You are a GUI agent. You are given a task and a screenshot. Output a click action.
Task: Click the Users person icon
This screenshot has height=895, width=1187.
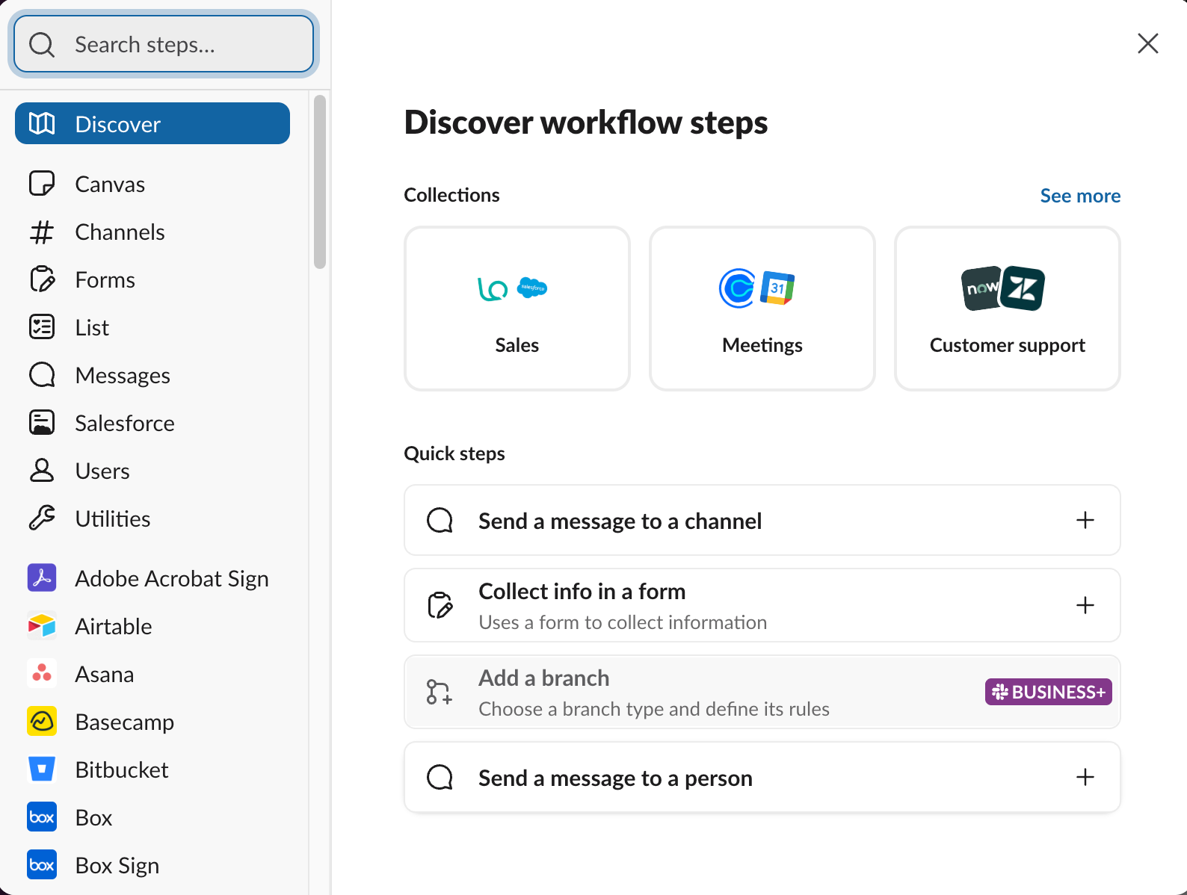click(42, 471)
